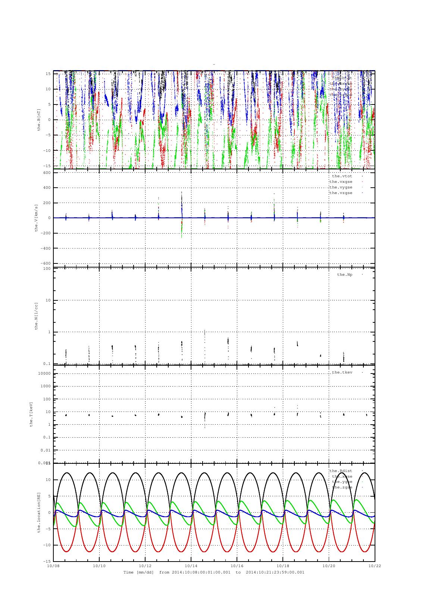Select the '10/18' date tick label
The height and width of the screenshot is (597, 422).
283,566
